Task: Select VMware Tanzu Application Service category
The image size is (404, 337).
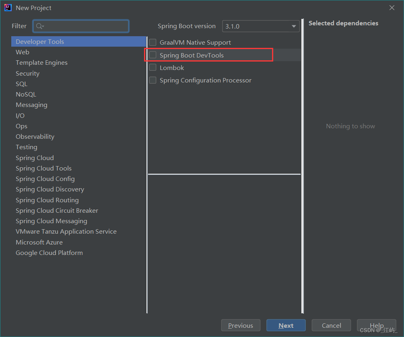Action: pos(78,232)
